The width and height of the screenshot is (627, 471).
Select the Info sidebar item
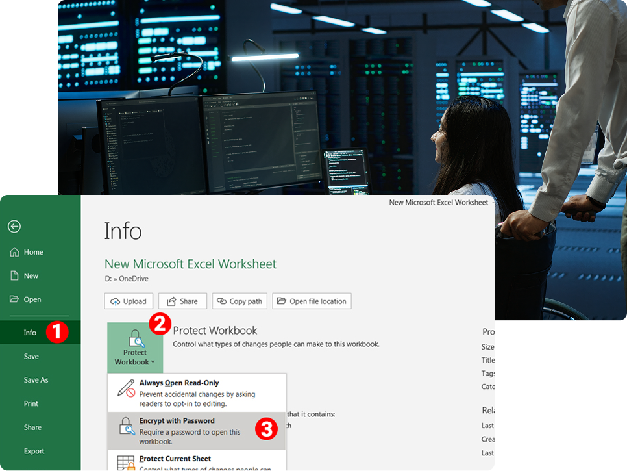click(40, 333)
